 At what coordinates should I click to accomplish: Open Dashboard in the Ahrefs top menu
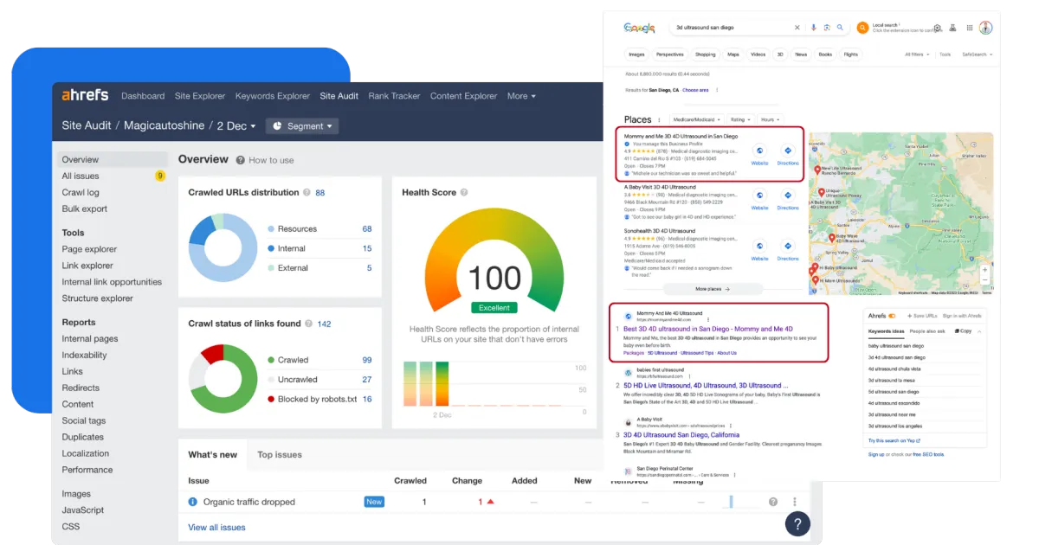143,96
